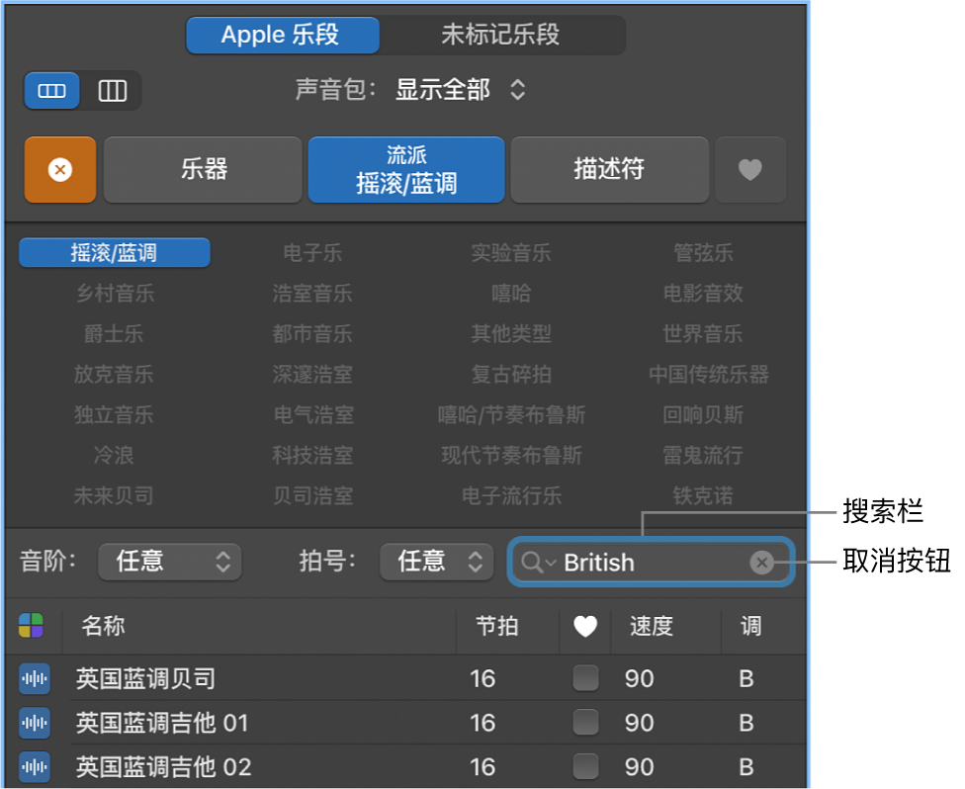Click the British search field

tap(651, 562)
